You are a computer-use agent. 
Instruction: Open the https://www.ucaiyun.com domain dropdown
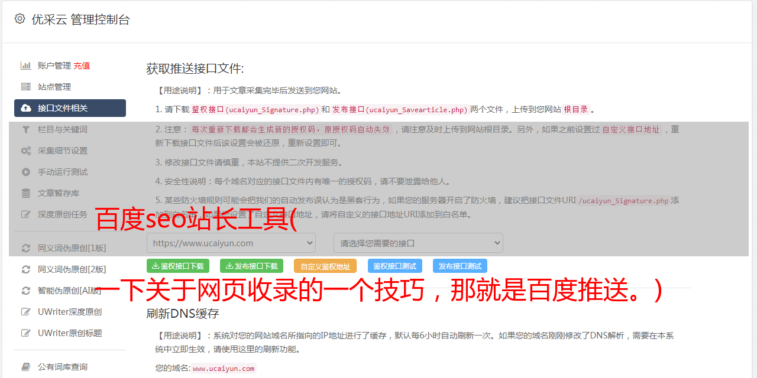tap(231, 243)
